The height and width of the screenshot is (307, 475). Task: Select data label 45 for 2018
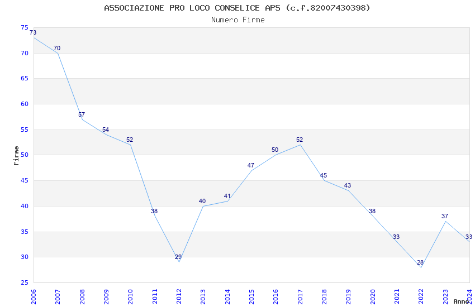click(x=324, y=175)
